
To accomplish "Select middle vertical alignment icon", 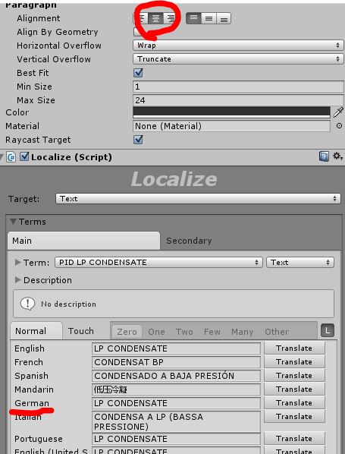I will coord(209,18).
